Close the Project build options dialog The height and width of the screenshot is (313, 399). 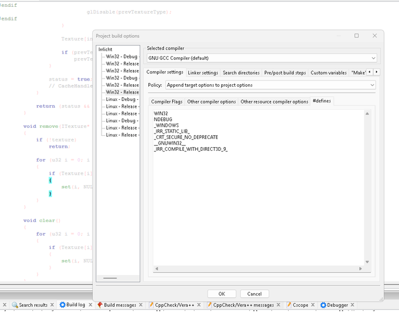(375, 36)
